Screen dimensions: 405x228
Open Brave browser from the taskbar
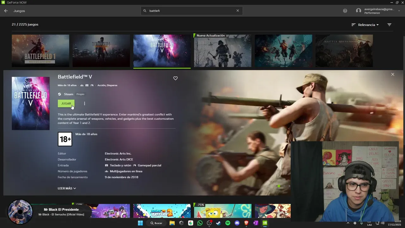pos(246,223)
